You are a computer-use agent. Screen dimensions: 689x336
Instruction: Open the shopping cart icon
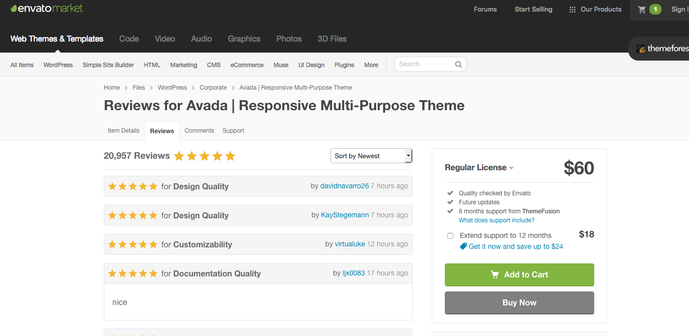(x=641, y=10)
